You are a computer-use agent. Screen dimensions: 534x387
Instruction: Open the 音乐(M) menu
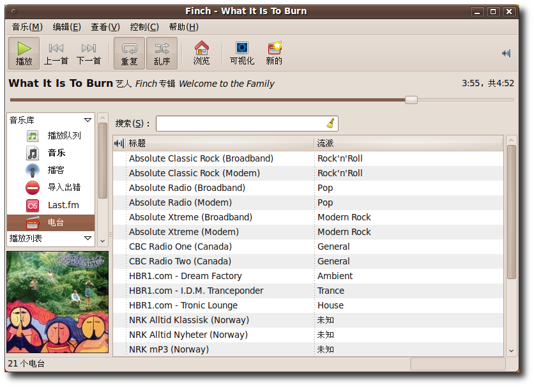pyautogui.click(x=27, y=27)
